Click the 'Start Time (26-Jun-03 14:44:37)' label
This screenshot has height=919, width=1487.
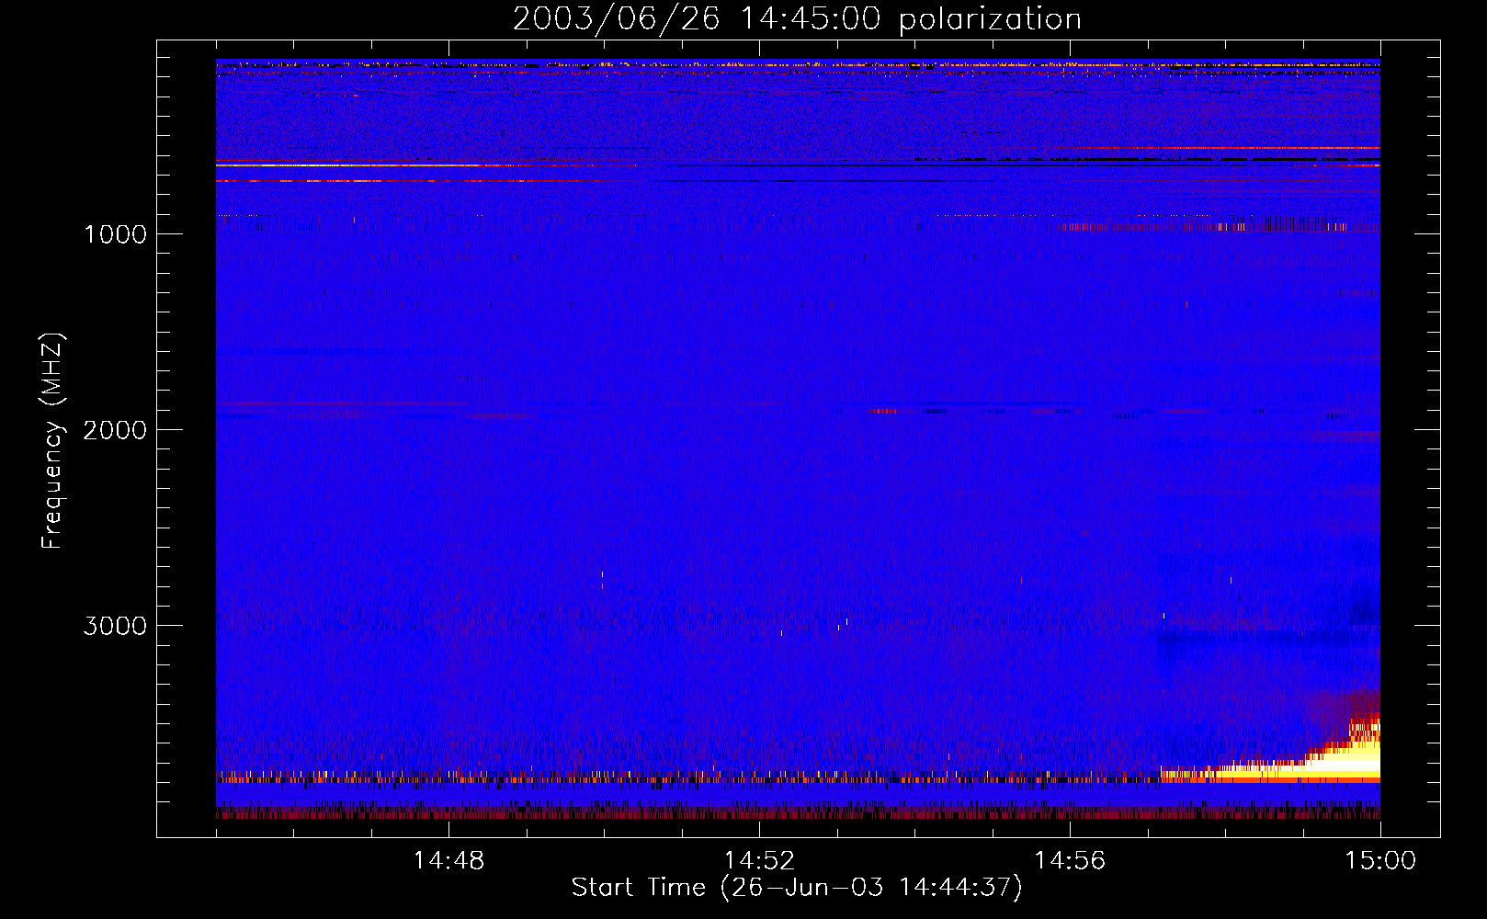click(x=797, y=888)
